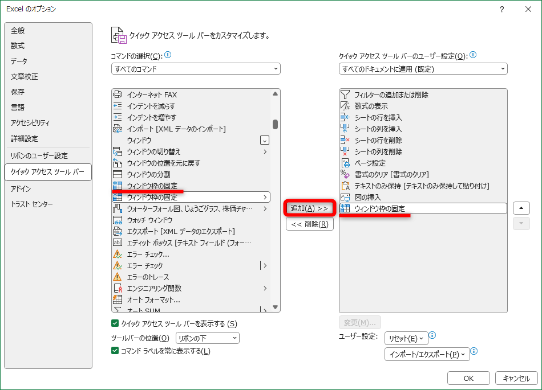Move selected item up with arrow button

click(x=521, y=208)
